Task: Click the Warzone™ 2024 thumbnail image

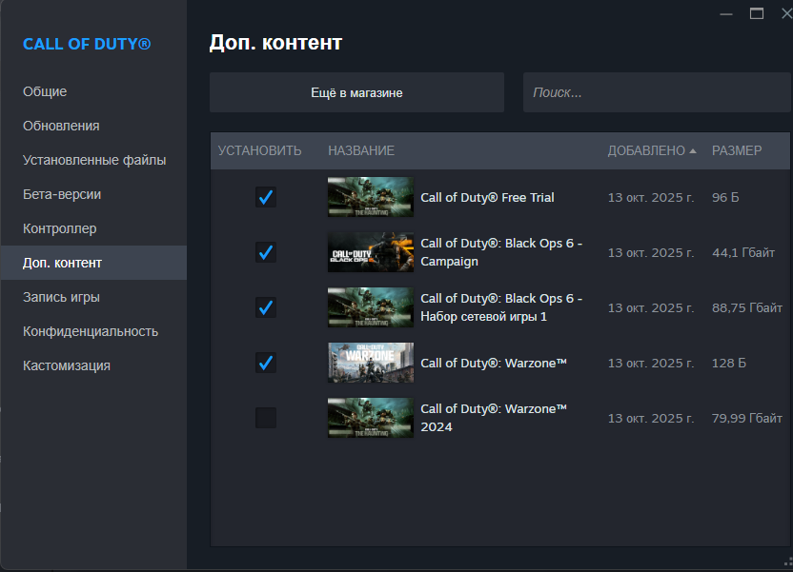Action: tap(370, 418)
